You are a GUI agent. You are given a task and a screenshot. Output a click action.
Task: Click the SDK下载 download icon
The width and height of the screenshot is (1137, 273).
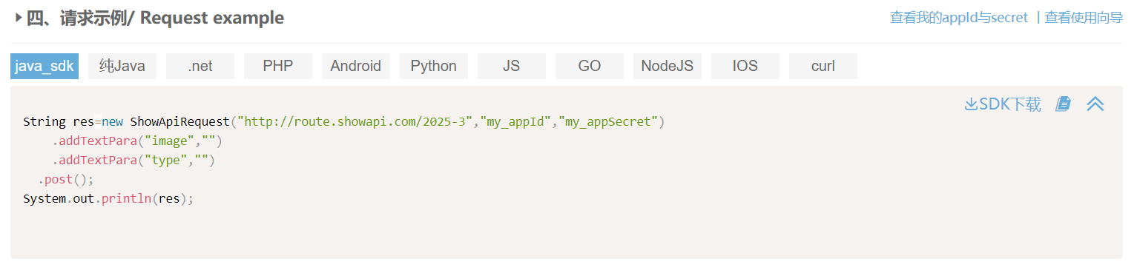(x=971, y=104)
